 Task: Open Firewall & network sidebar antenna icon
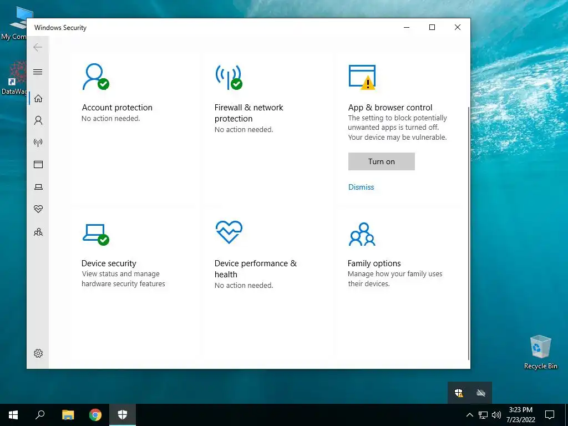(x=38, y=143)
